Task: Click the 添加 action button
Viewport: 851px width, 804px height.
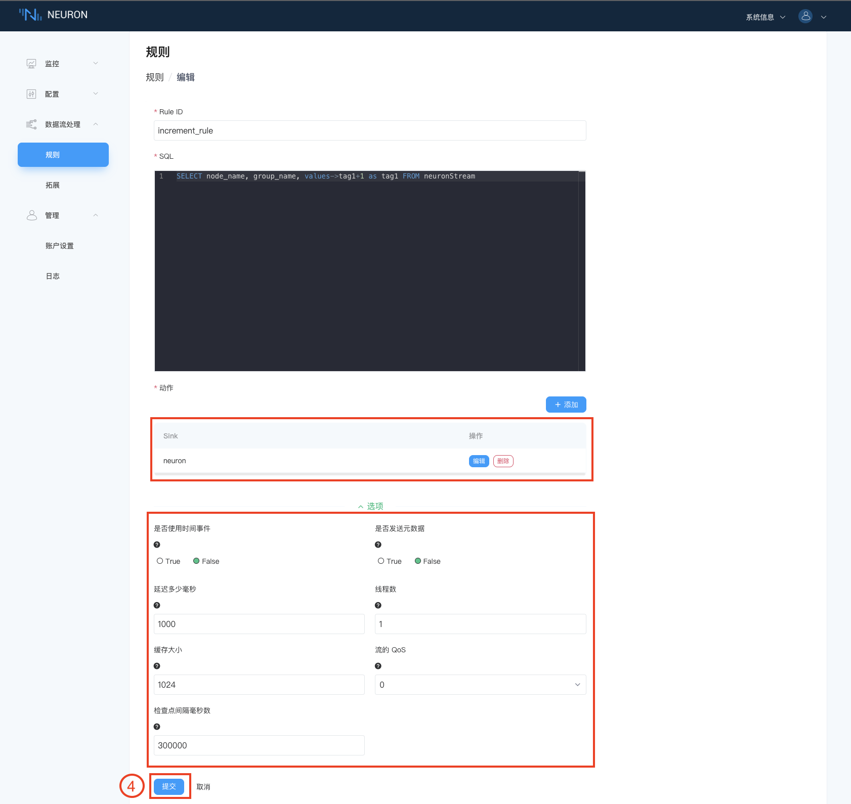Action: [566, 405]
